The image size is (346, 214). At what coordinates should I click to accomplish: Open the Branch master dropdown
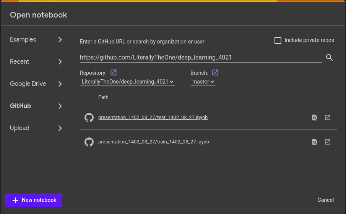click(203, 82)
